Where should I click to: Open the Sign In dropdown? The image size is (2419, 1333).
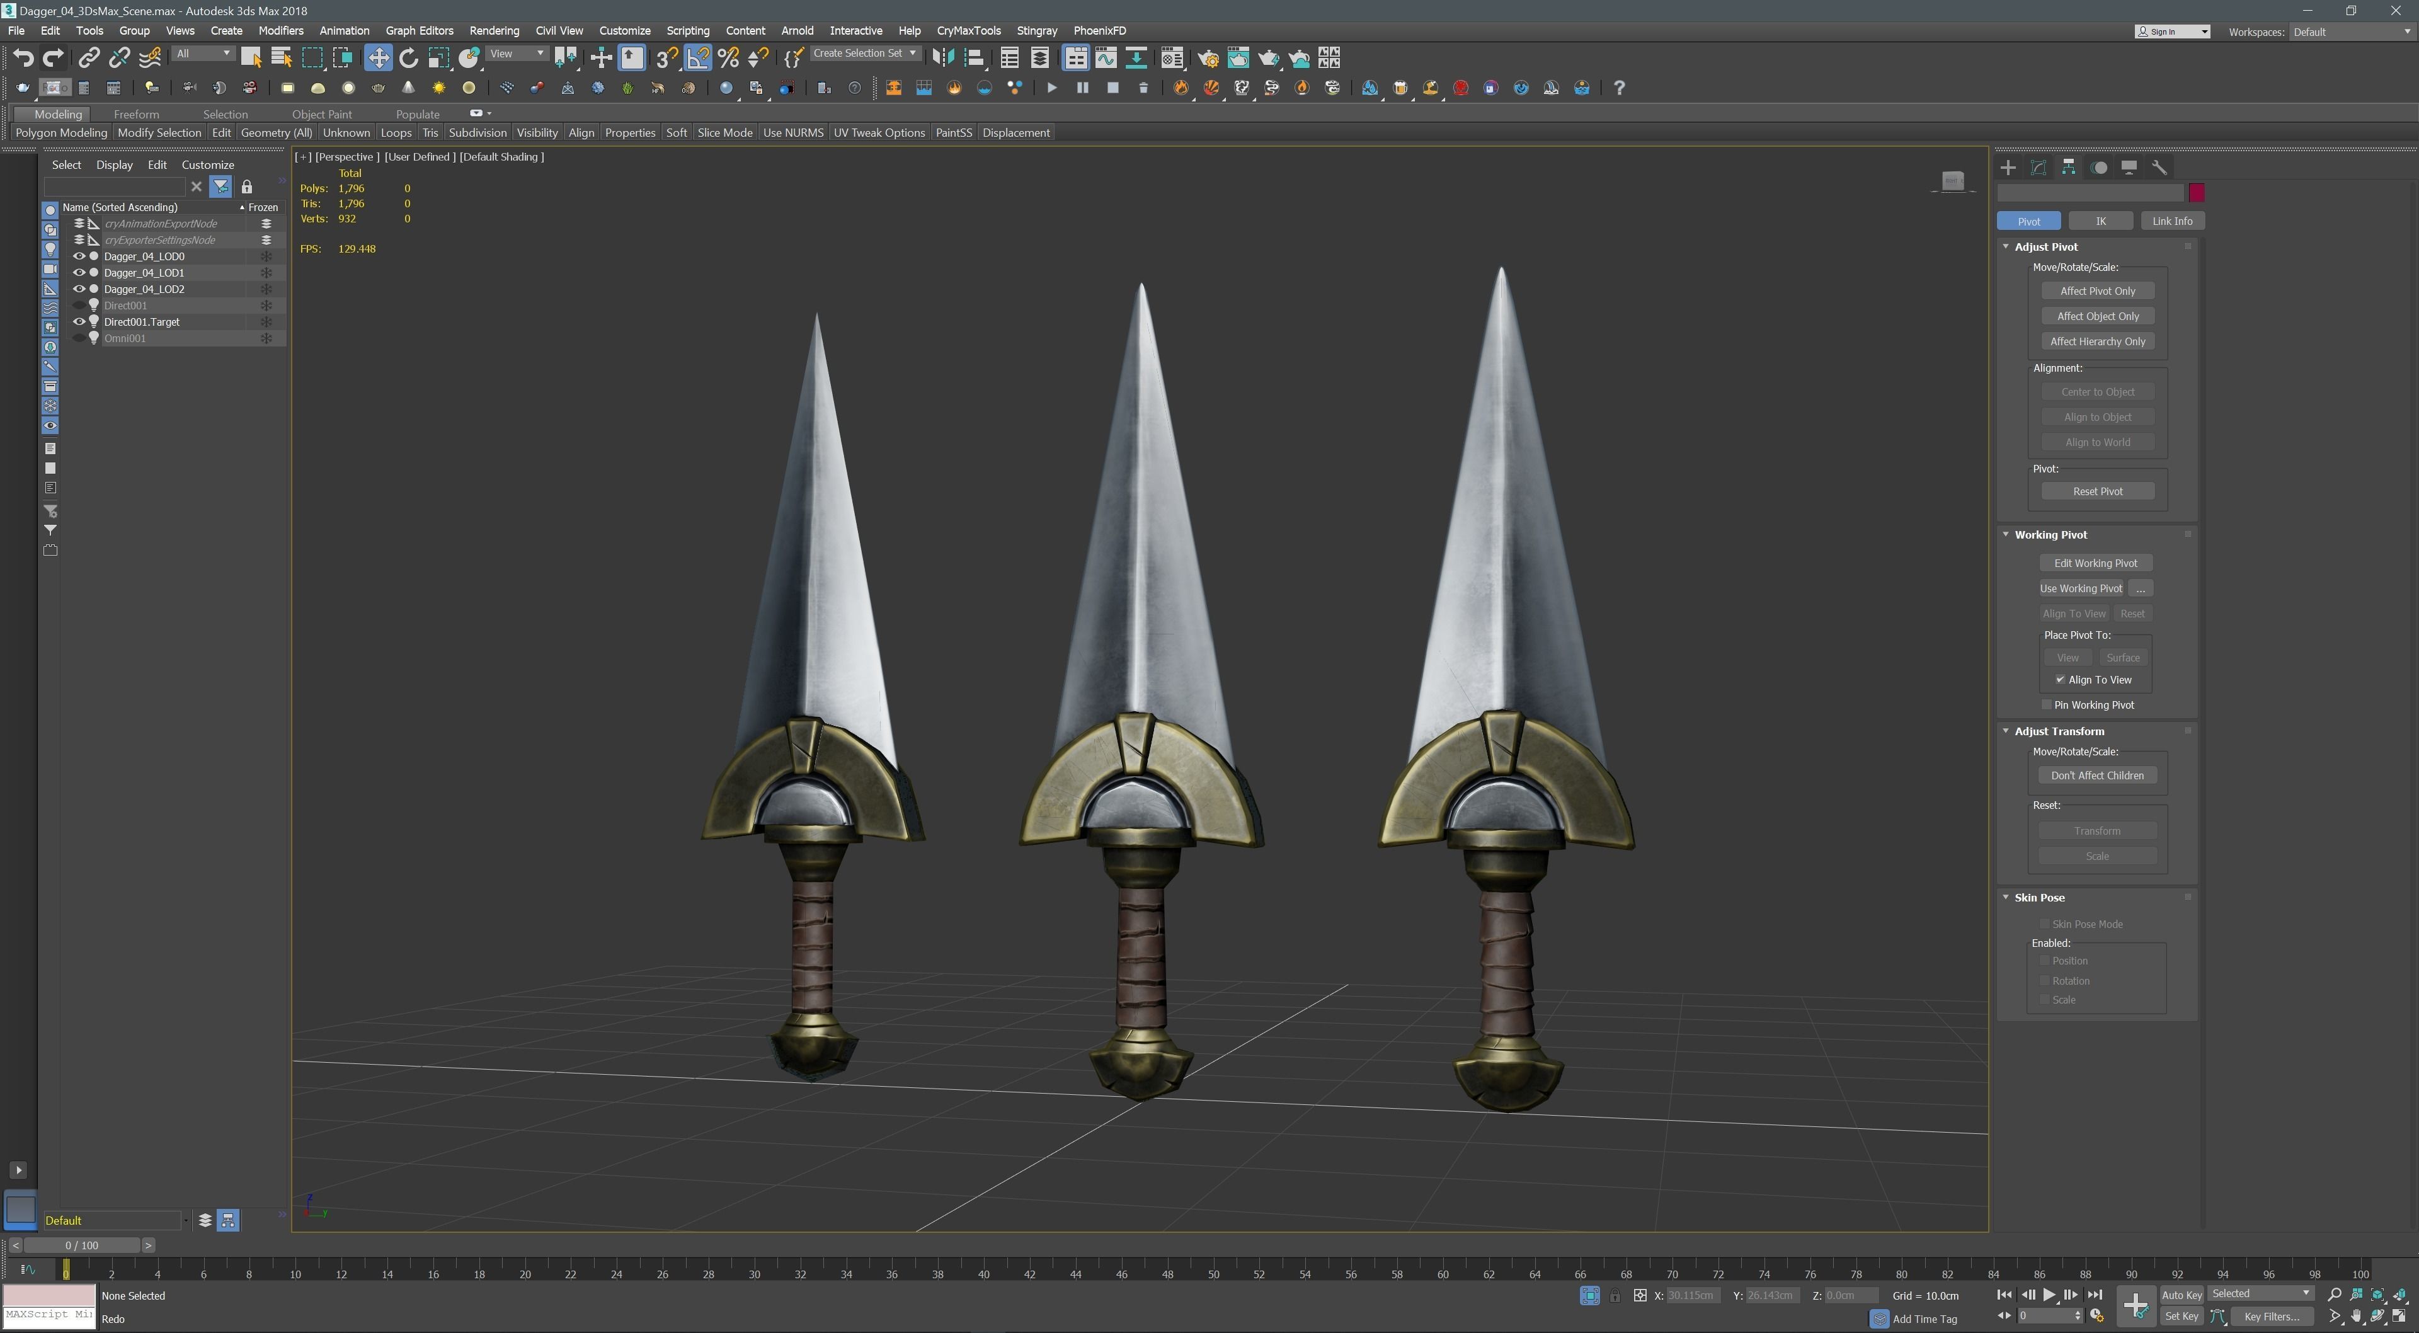(x=2172, y=32)
